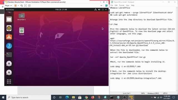178x100 pixels.
Task: Switch to VMware Player taskbar icon
Action: pos(131,97)
